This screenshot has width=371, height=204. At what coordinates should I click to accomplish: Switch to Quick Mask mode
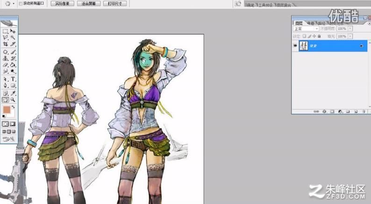pyautogui.click(x=13, y=124)
